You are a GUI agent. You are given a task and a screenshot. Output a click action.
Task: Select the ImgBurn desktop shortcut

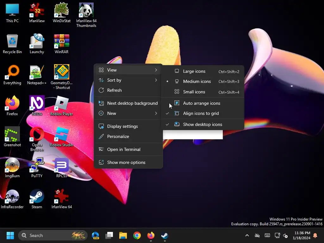(12, 168)
